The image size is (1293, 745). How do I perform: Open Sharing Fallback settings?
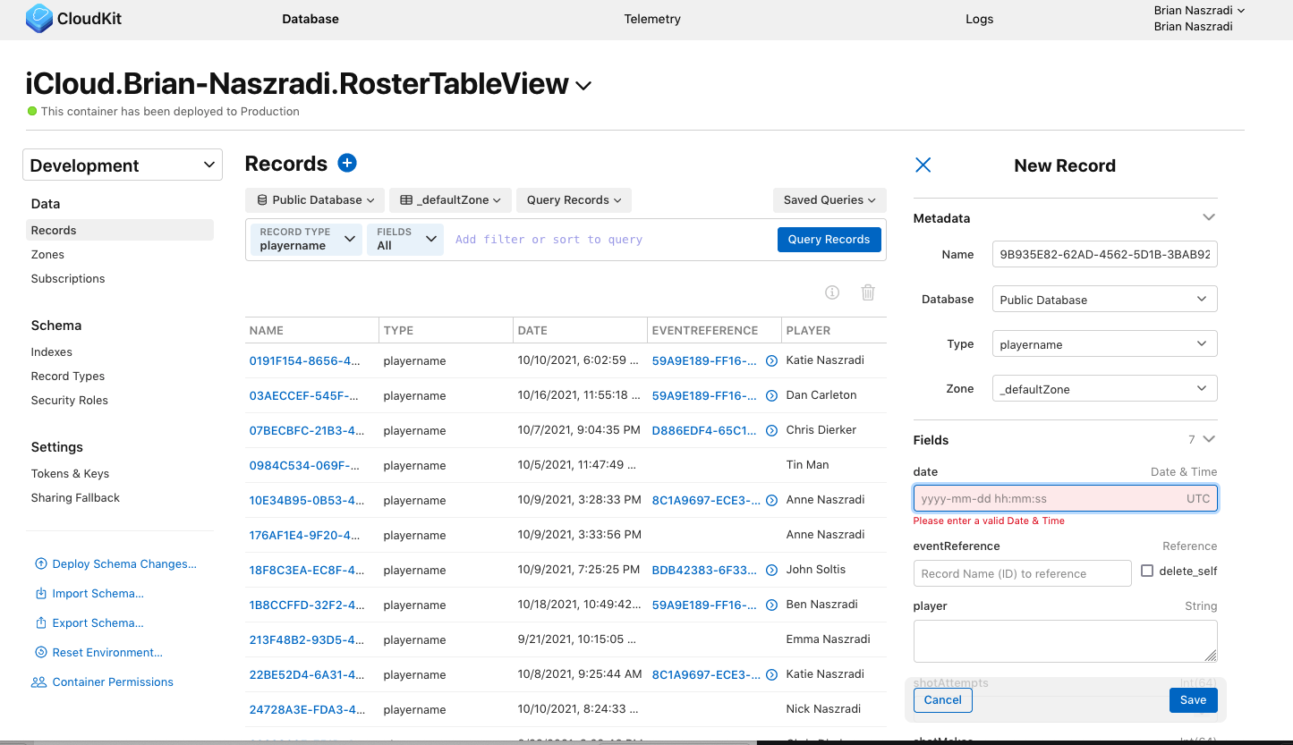[x=75, y=497]
